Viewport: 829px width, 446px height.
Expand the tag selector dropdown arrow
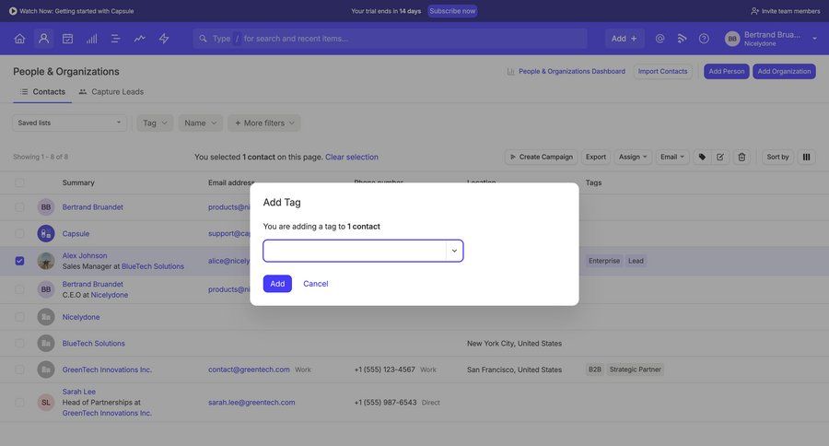coord(454,251)
